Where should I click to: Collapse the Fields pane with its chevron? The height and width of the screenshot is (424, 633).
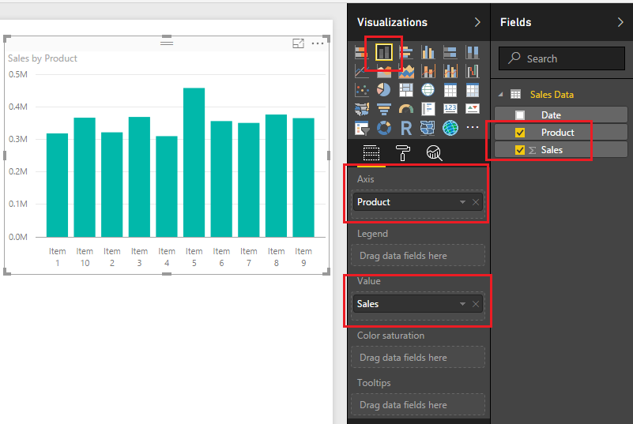coord(620,22)
